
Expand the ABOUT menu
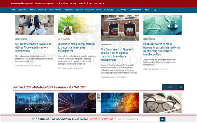pyautogui.click(x=148, y=10)
